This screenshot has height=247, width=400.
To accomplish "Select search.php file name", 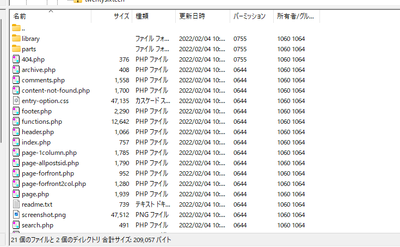I will (37, 225).
